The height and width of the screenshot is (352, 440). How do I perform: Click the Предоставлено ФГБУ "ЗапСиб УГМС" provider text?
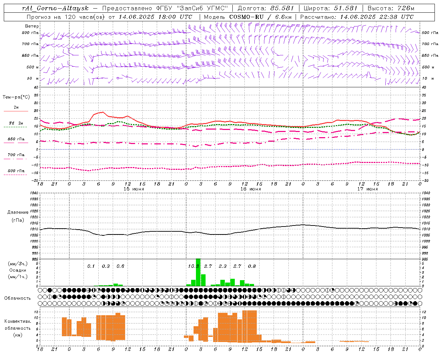click(x=165, y=8)
